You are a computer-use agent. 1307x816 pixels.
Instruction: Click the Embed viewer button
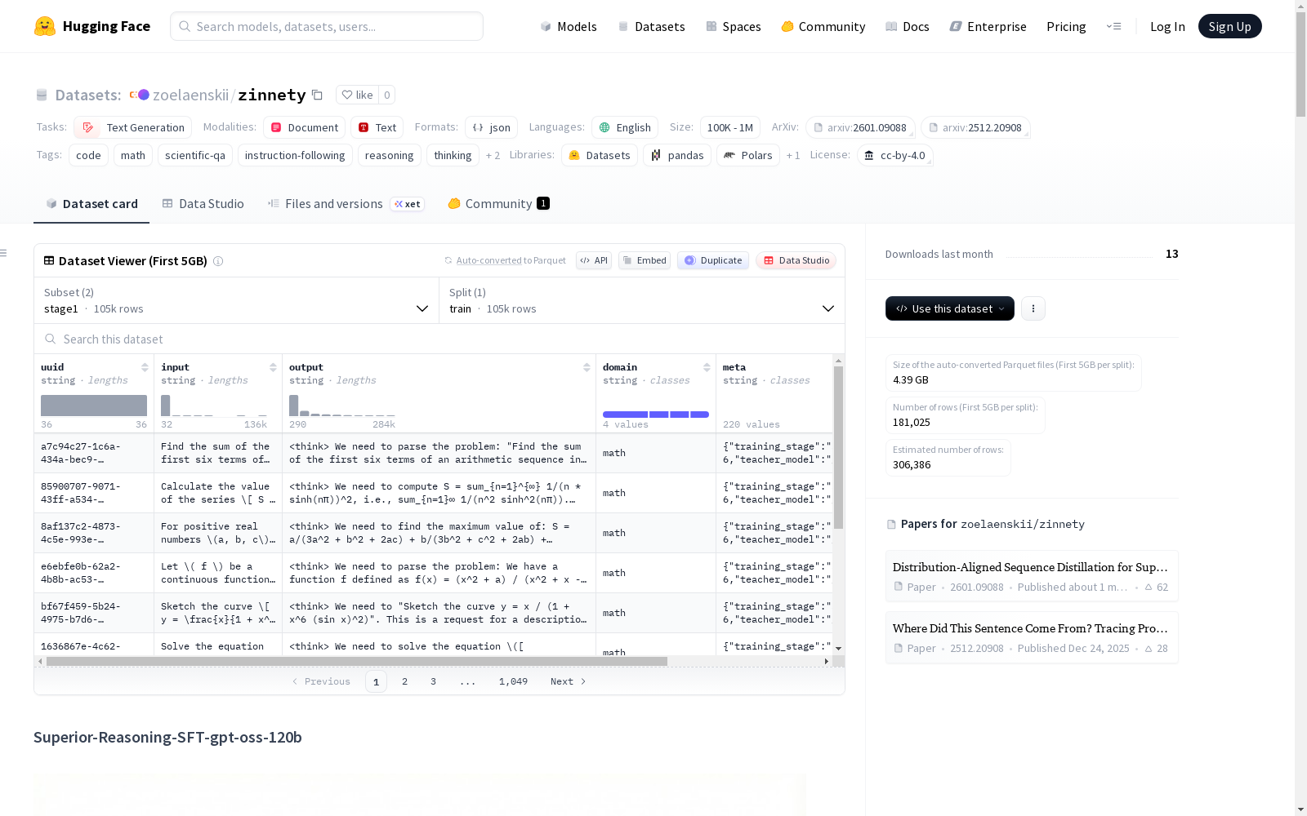645,260
